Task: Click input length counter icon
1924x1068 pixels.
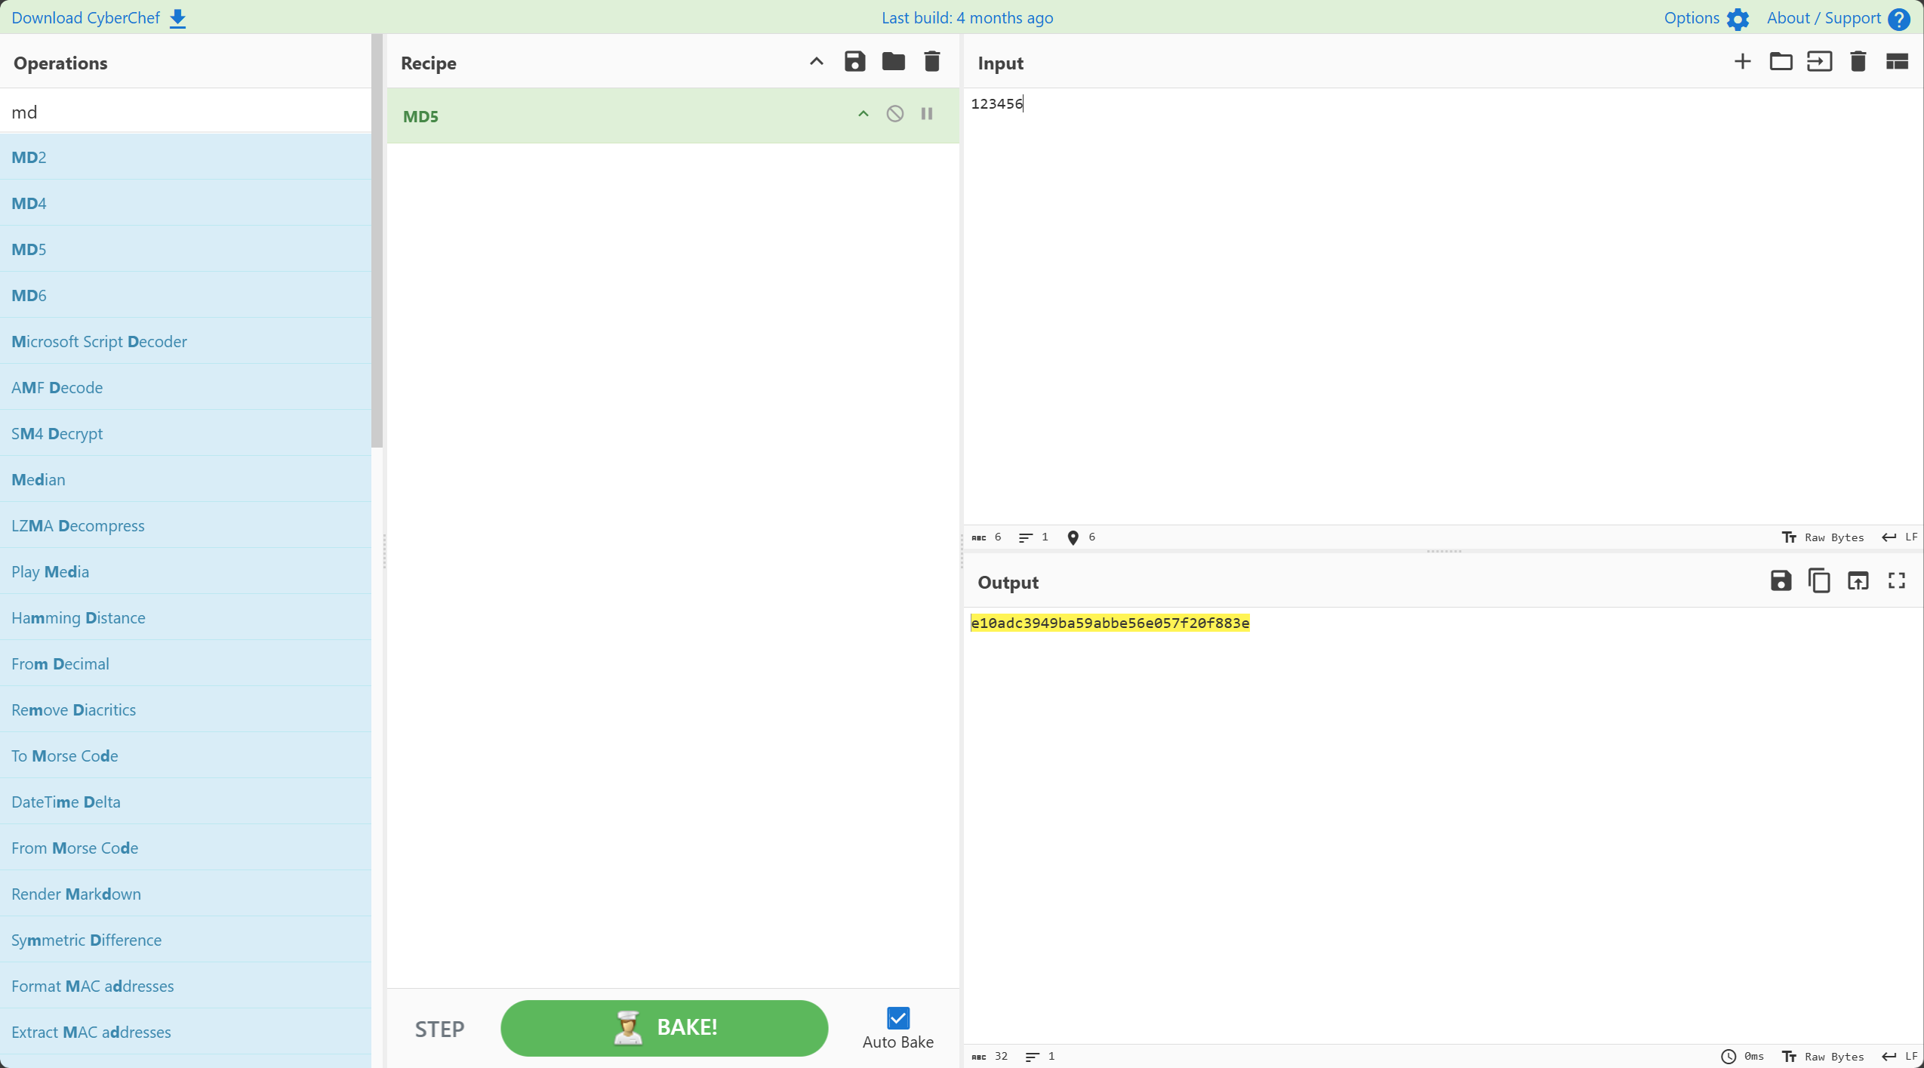Action: click(979, 537)
